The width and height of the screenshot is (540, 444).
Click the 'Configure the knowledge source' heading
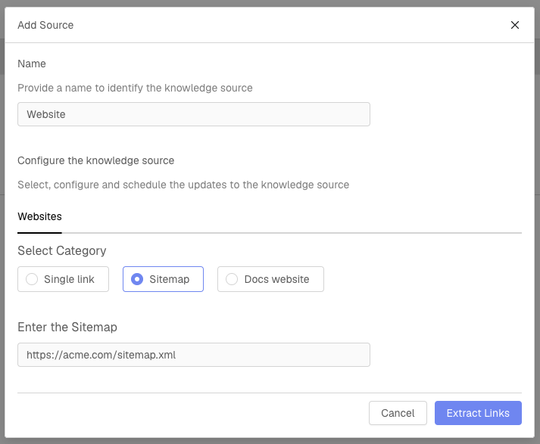95,160
